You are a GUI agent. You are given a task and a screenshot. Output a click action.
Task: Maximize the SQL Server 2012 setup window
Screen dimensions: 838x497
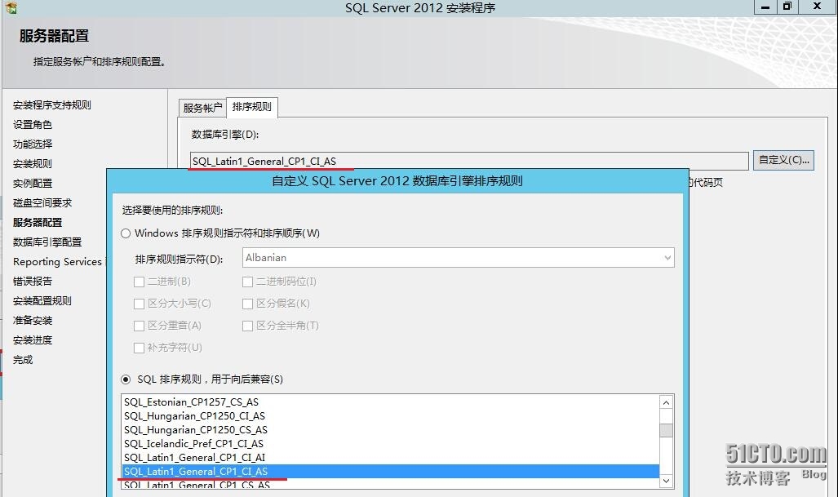[x=787, y=7]
